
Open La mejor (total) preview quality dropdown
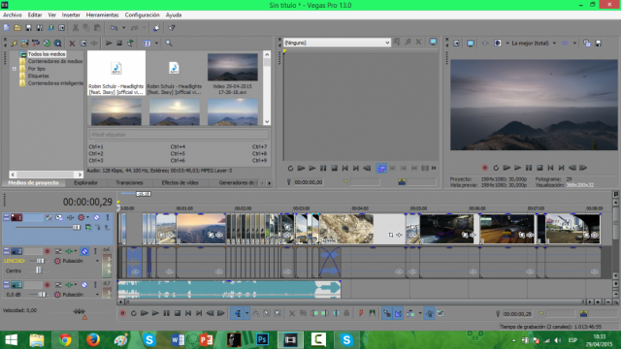(554, 43)
